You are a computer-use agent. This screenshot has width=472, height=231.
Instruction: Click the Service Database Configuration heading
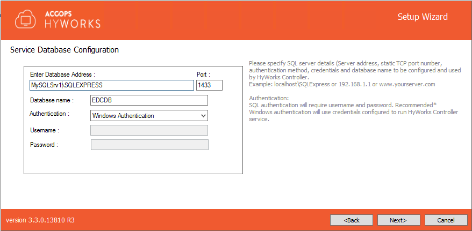[65, 50]
